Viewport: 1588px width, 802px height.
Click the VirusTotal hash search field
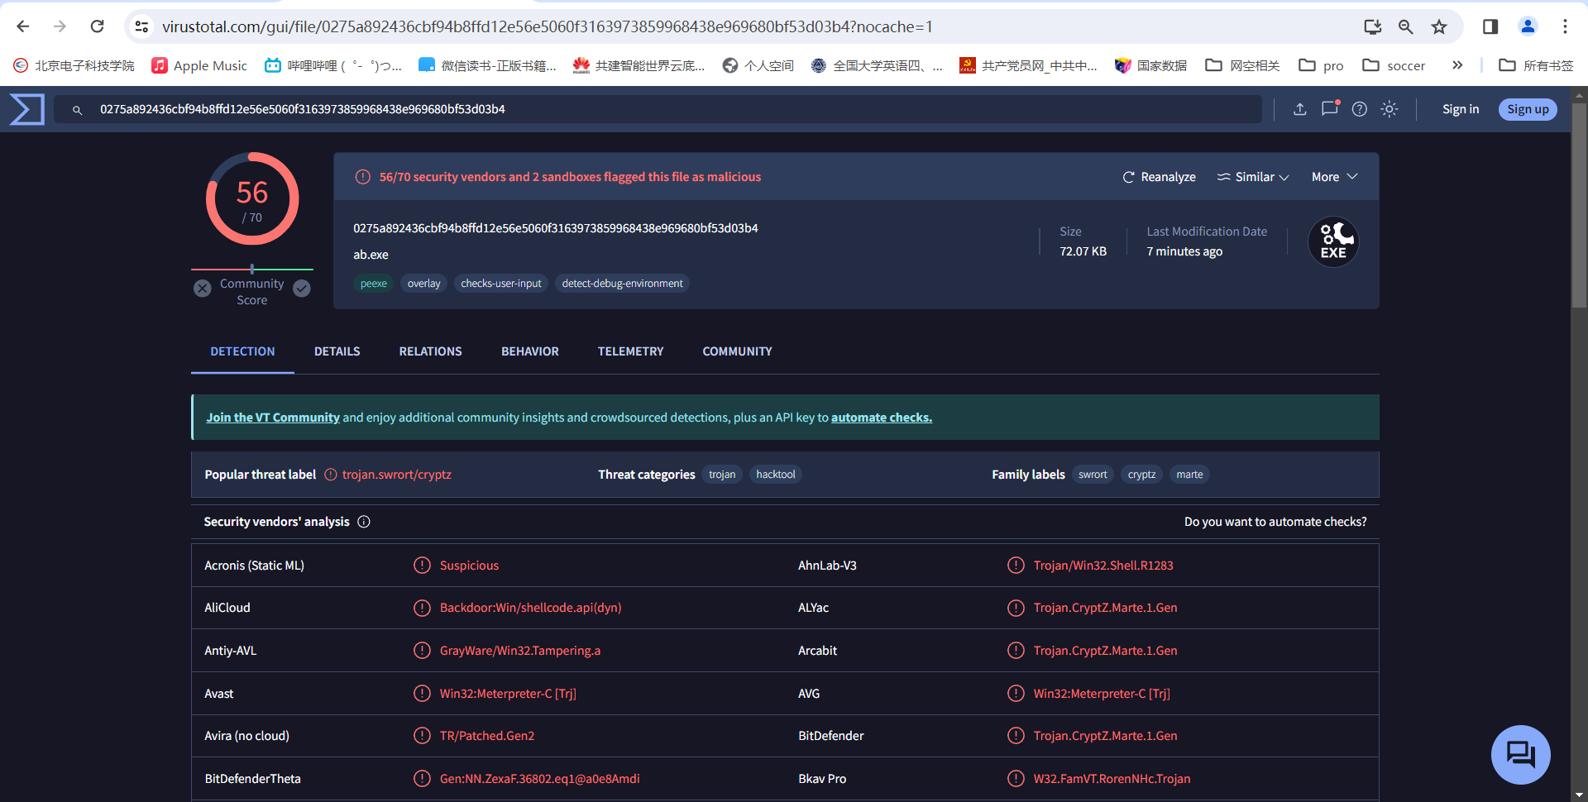pos(658,109)
